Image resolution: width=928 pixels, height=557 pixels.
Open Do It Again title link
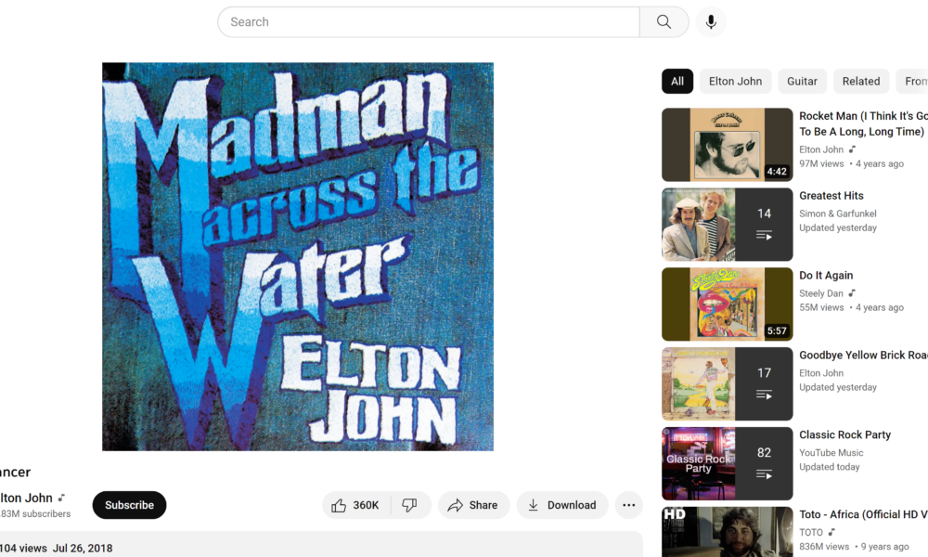point(826,275)
